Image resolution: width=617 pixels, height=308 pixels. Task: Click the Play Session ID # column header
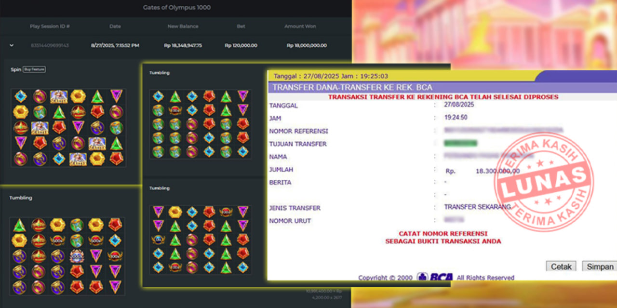(50, 27)
